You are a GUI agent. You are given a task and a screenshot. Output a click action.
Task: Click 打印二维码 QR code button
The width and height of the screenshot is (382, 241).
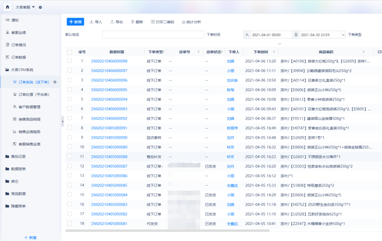162,22
